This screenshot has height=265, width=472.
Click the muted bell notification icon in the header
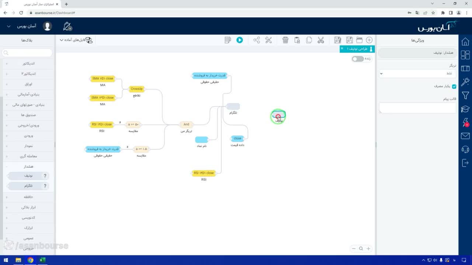pyautogui.click(x=67, y=26)
